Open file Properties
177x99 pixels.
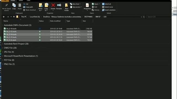point(87,7)
